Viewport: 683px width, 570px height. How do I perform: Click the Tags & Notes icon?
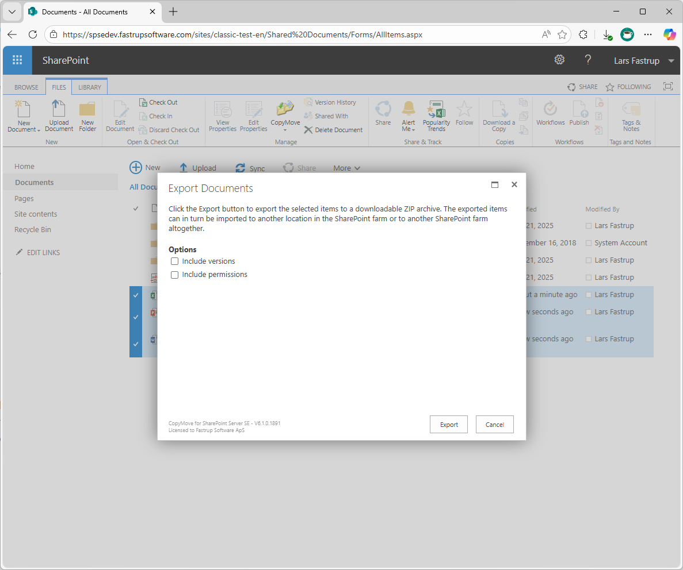point(631,115)
